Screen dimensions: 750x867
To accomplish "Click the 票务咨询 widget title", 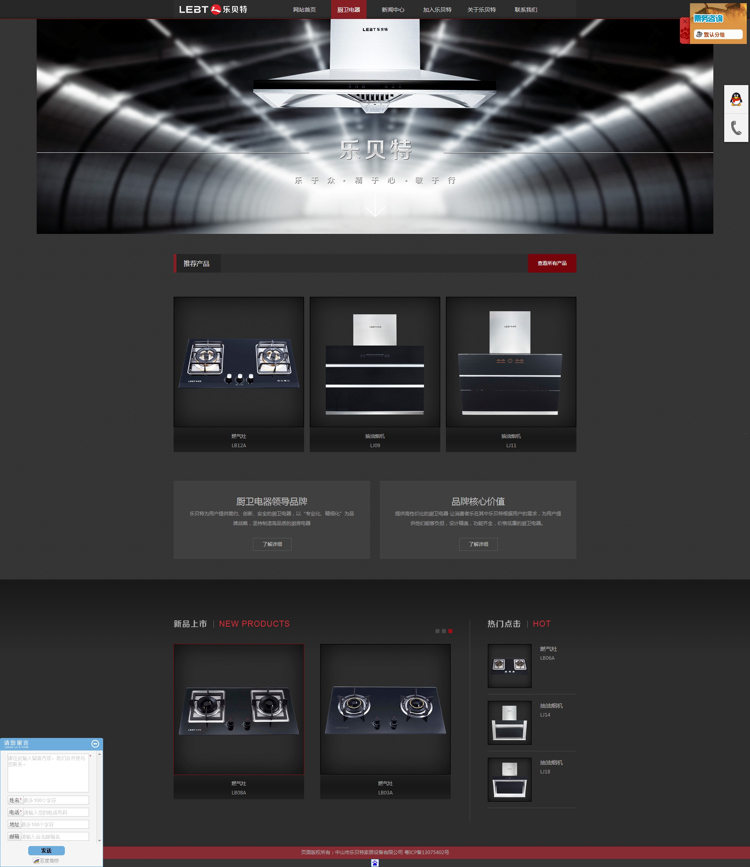I will tap(708, 19).
